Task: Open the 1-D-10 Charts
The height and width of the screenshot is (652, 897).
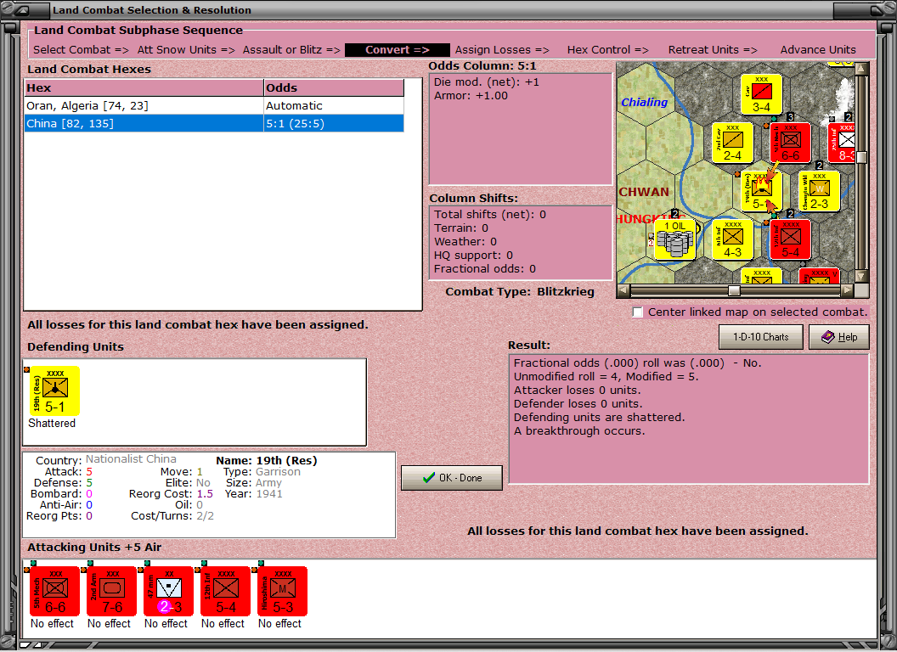Action: click(x=761, y=337)
